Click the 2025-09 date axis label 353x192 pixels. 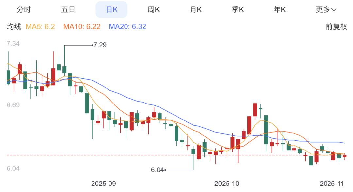coord(103,184)
